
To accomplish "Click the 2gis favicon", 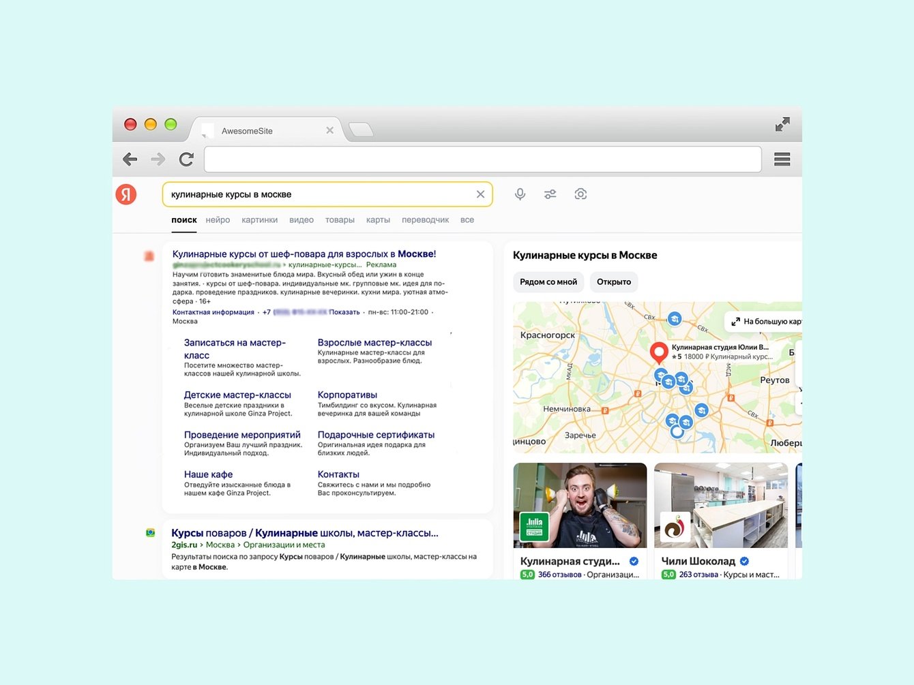I will [150, 533].
